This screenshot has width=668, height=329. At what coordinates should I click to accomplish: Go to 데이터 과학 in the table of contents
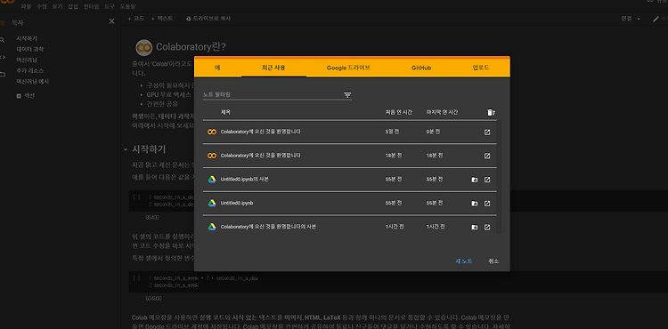tap(29, 49)
